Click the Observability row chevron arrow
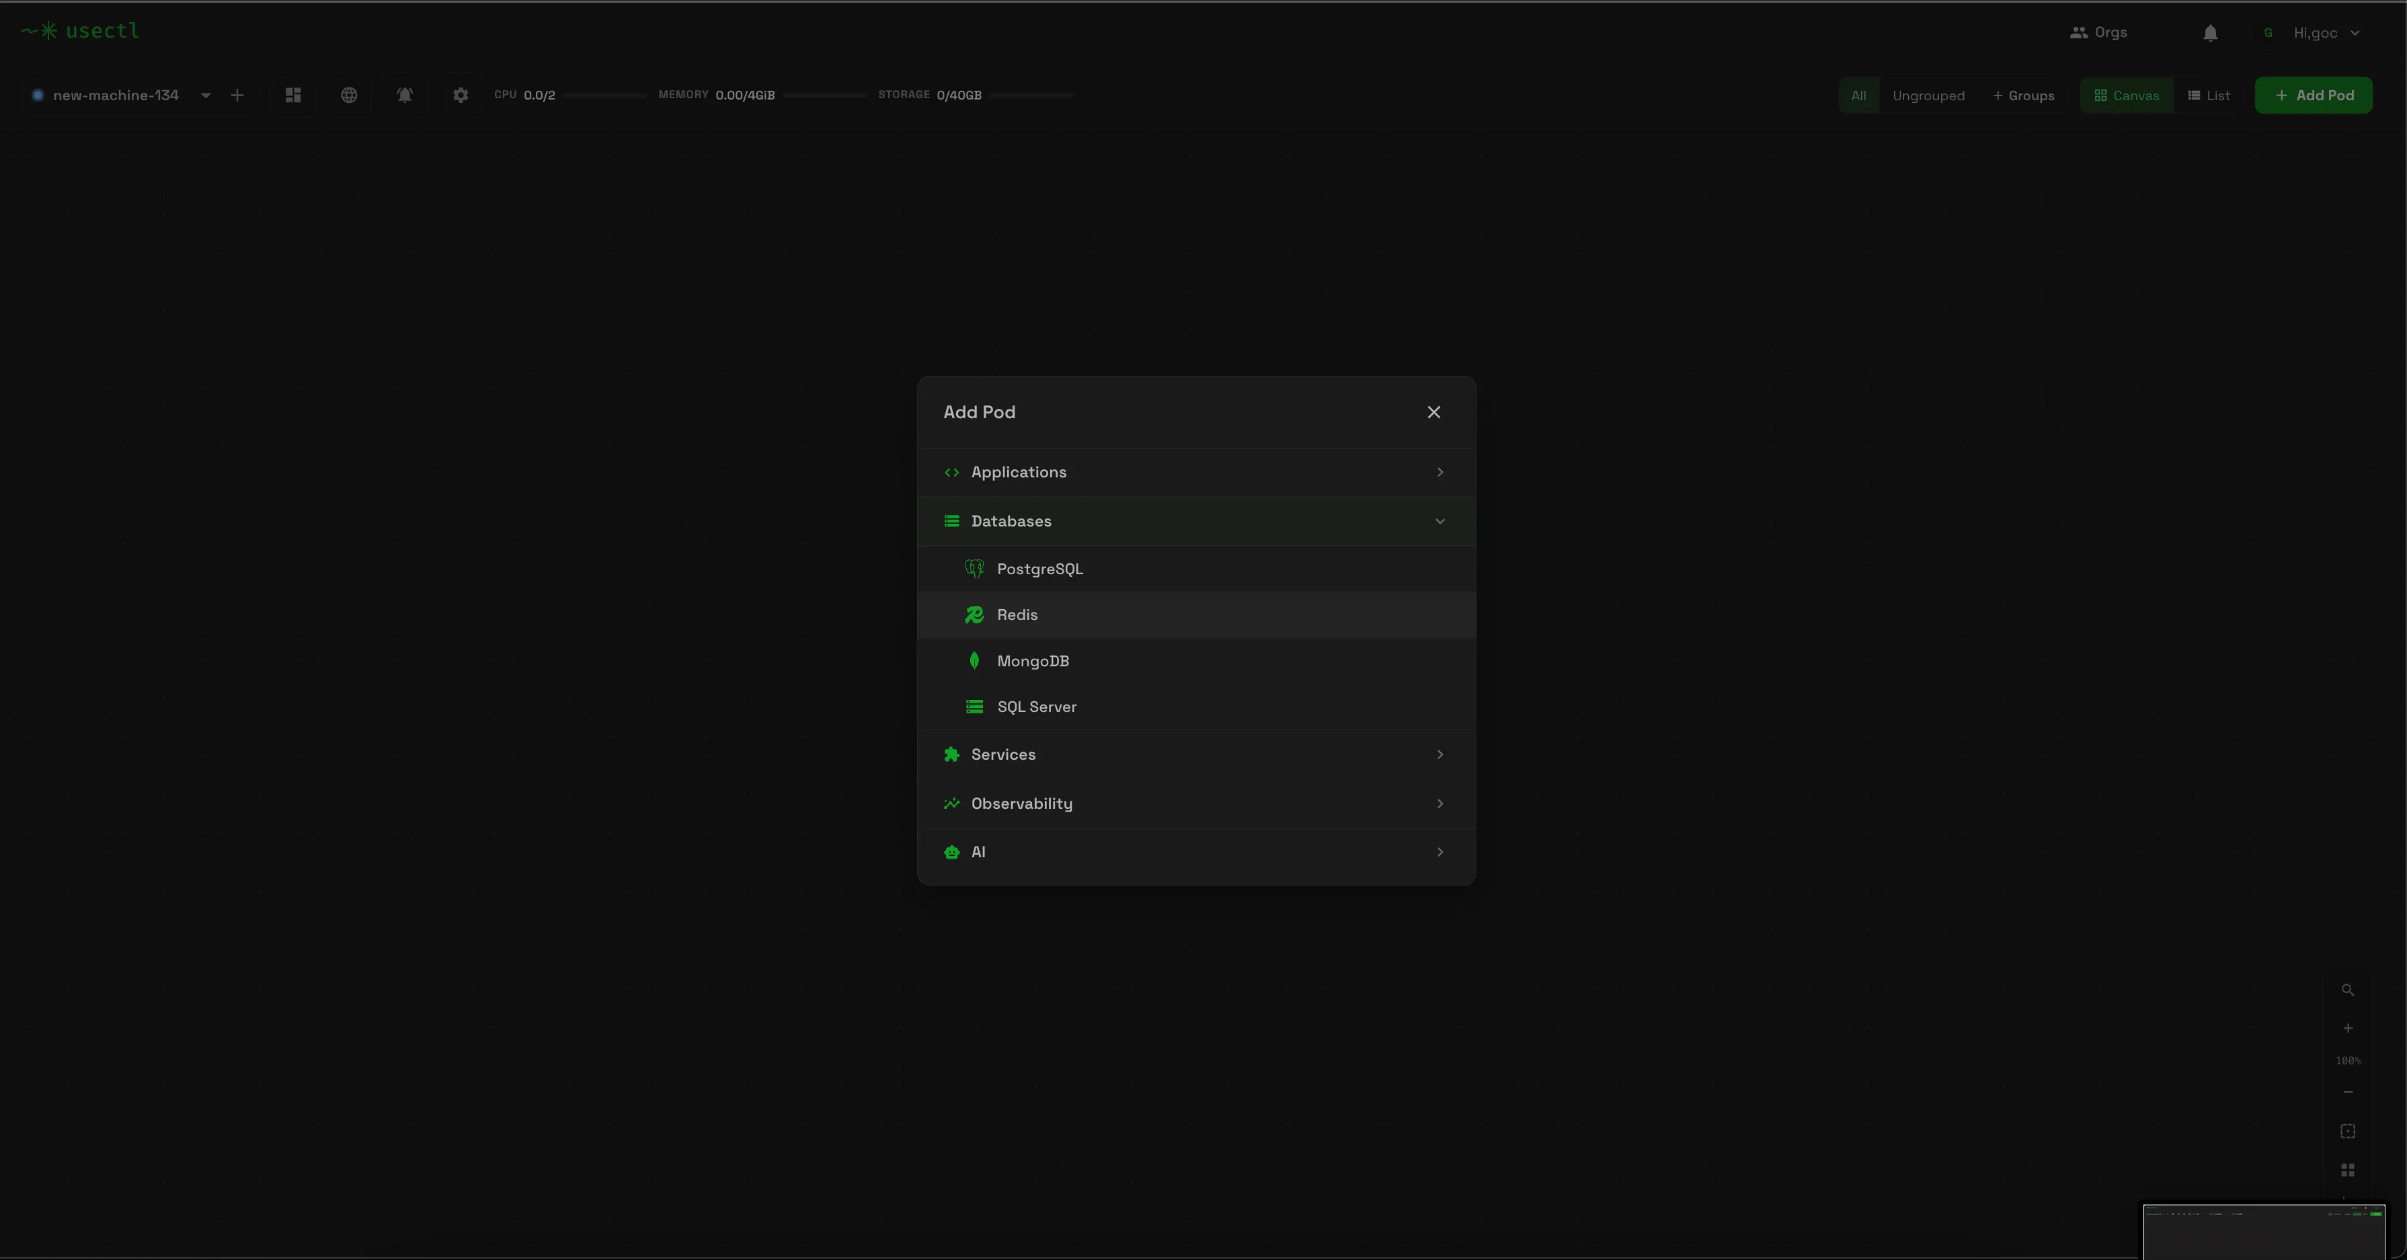 pyautogui.click(x=1440, y=803)
